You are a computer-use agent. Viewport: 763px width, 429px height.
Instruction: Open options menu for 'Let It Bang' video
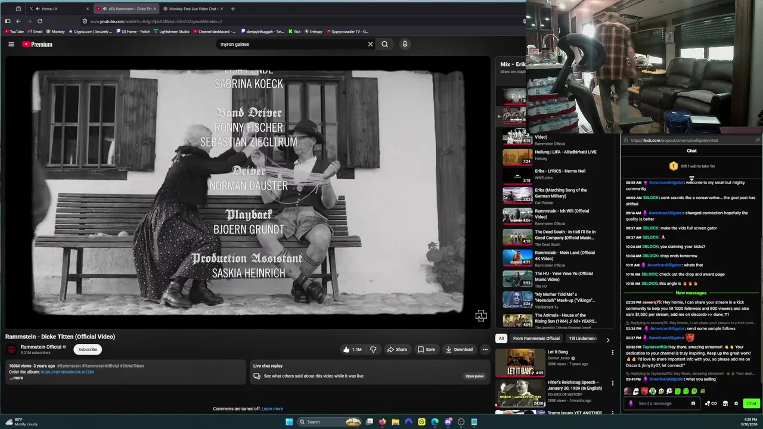click(x=612, y=353)
